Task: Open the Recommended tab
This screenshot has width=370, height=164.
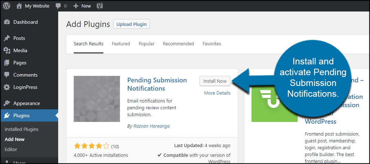Action: [178, 44]
